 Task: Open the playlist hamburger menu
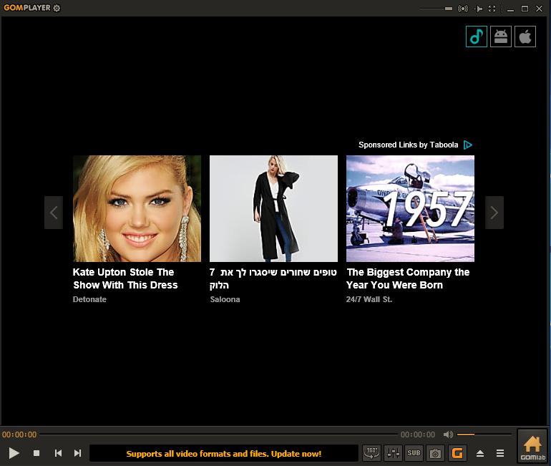click(500, 453)
